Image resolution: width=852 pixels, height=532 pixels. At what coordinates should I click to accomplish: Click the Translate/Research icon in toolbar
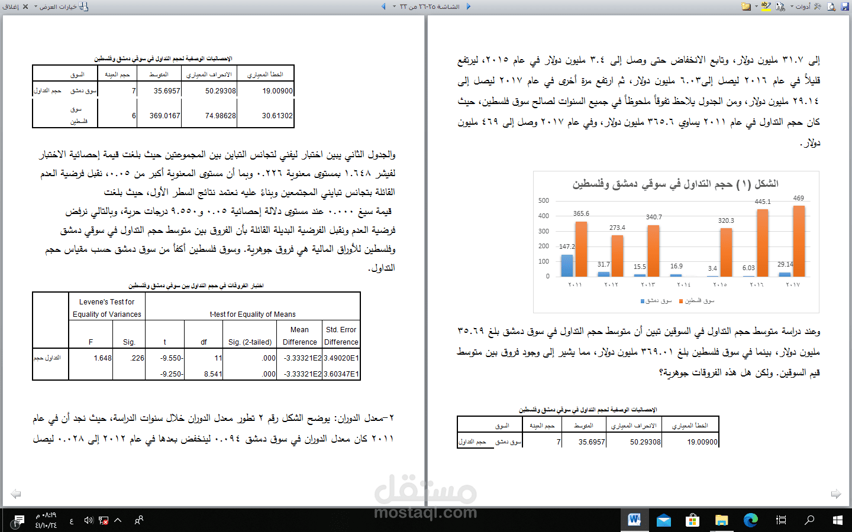[x=780, y=7]
